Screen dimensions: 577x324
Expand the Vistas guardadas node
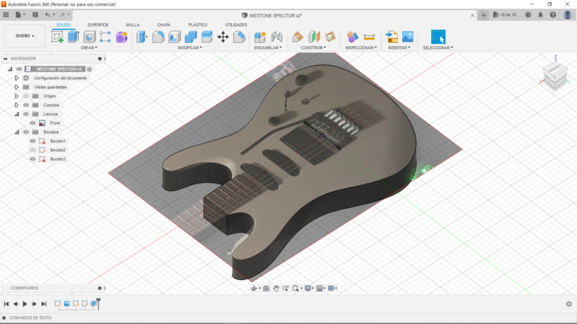click(16, 87)
